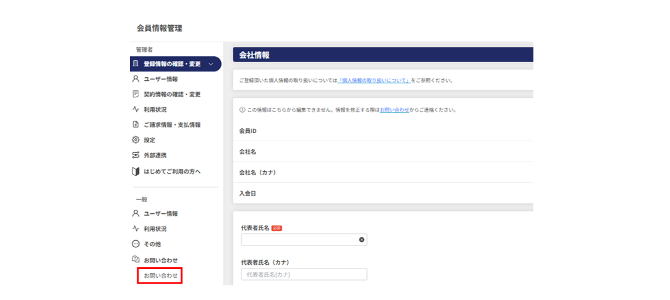Click the お問い合わせ chat bubble icon
This screenshot has width=670, height=300.
coord(135,260)
